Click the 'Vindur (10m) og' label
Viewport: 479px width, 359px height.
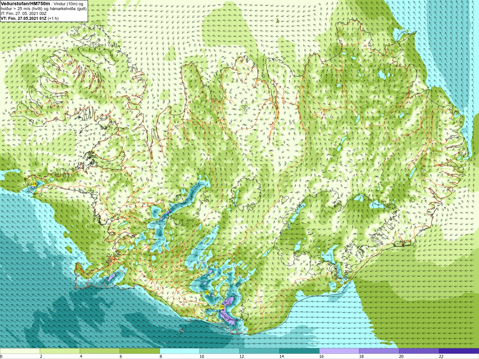[69, 4]
